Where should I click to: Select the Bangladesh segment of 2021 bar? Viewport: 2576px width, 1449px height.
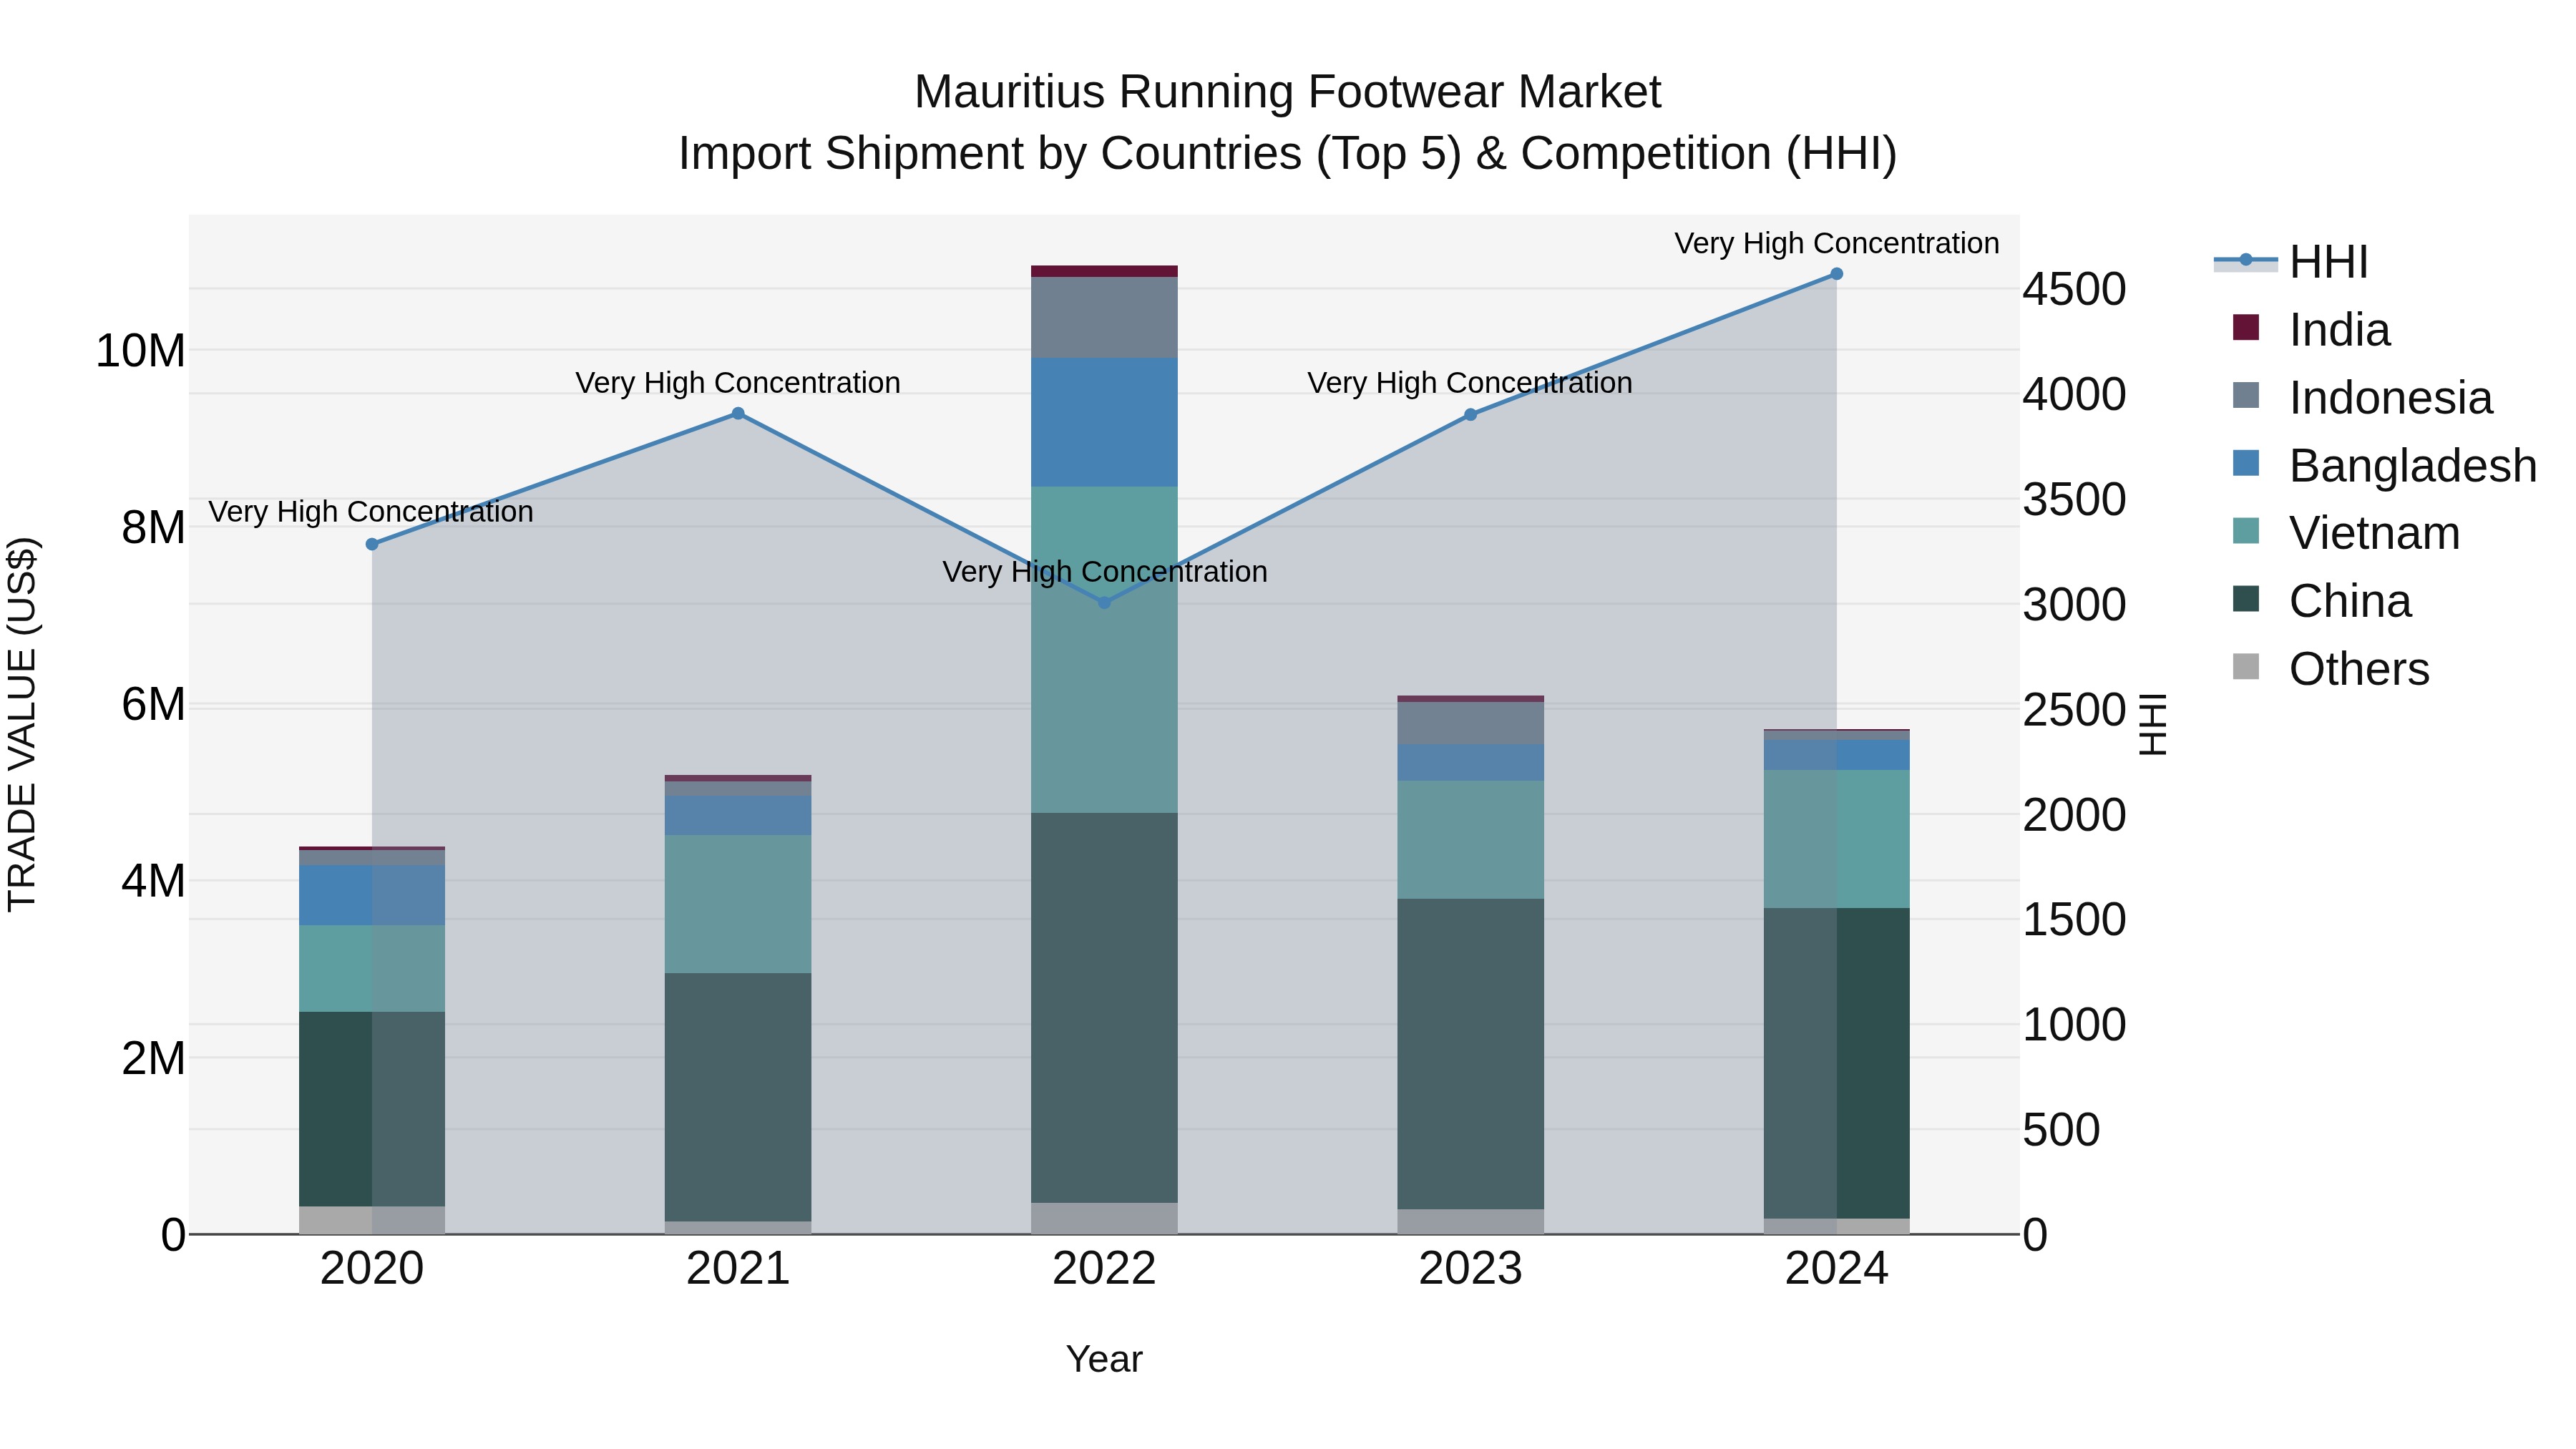point(738,816)
